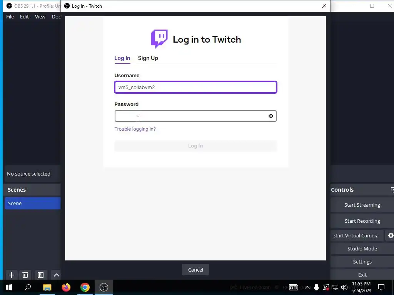Screen dimensions: 394x295
Task: Click the Twitch logo icon
Action: (x=159, y=39)
